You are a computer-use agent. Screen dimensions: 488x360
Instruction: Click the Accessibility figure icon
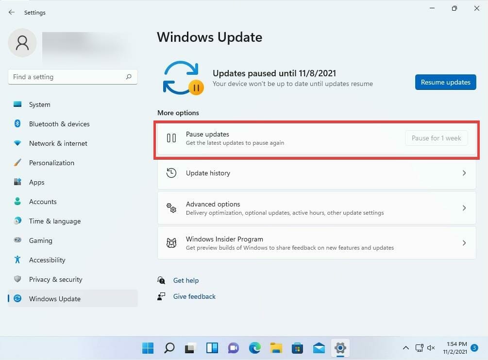(x=17, y=259)
